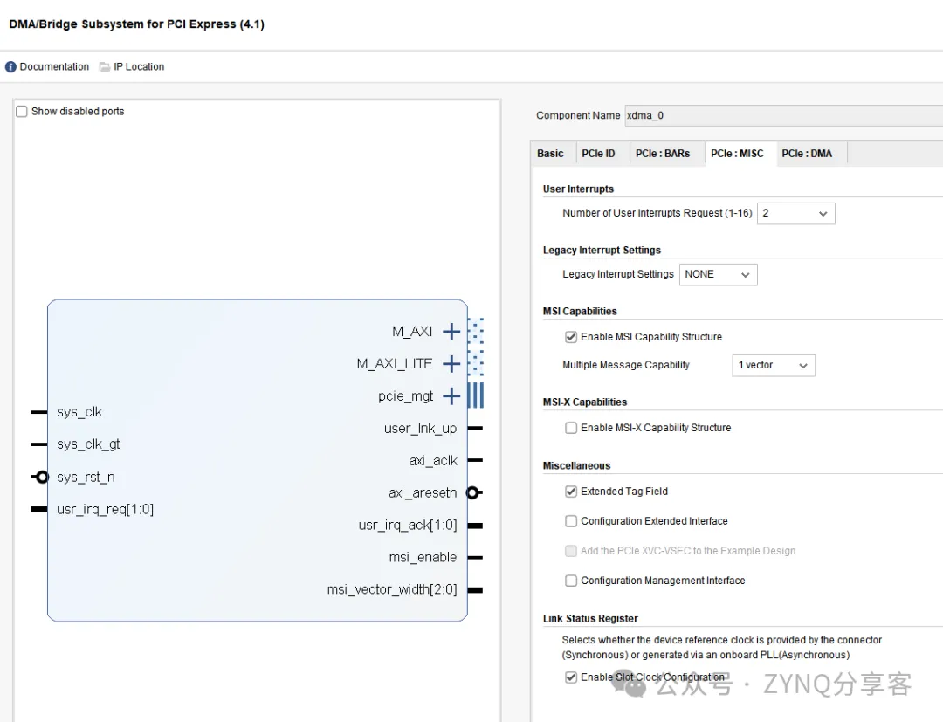This screenshot has width=943, height=722.
Task: Open the Basic tab
Action: [550, 154]
